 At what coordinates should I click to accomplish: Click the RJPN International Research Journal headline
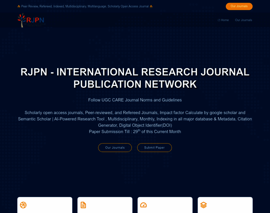tap(135, 78)
